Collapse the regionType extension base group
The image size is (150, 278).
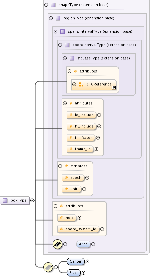(x=51, y=18)
